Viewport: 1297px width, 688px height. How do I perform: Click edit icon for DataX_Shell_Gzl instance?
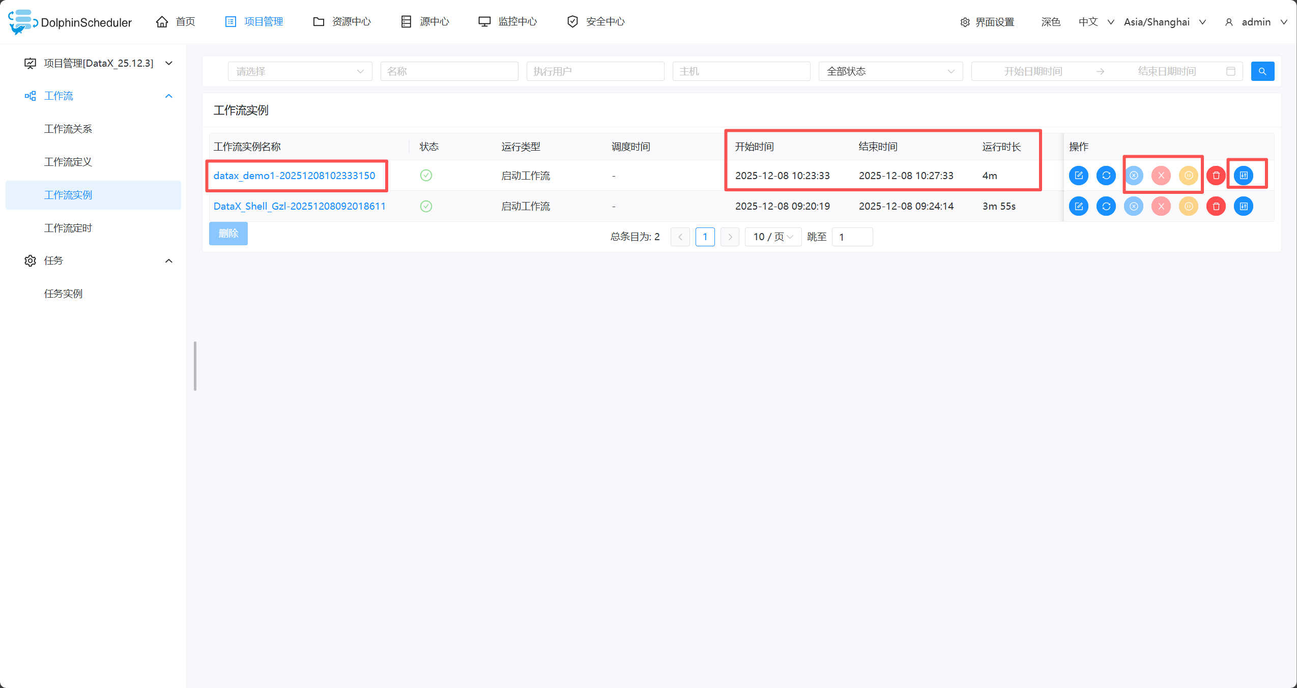[1078, 206]
